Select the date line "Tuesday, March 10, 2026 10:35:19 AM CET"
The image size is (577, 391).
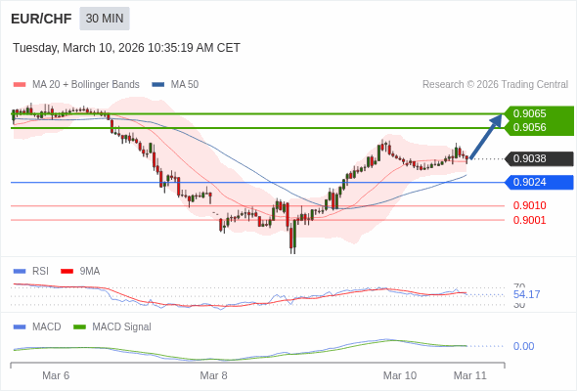coord(126,48)
